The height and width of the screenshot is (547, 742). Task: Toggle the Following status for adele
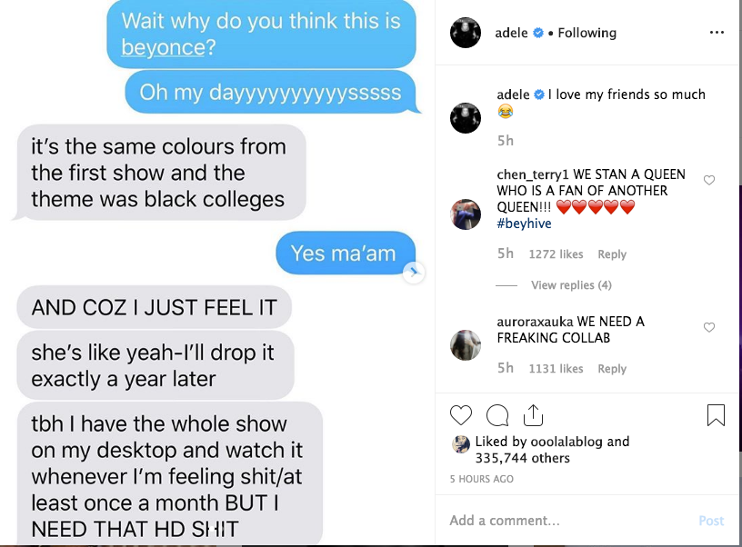coord(587,33)
